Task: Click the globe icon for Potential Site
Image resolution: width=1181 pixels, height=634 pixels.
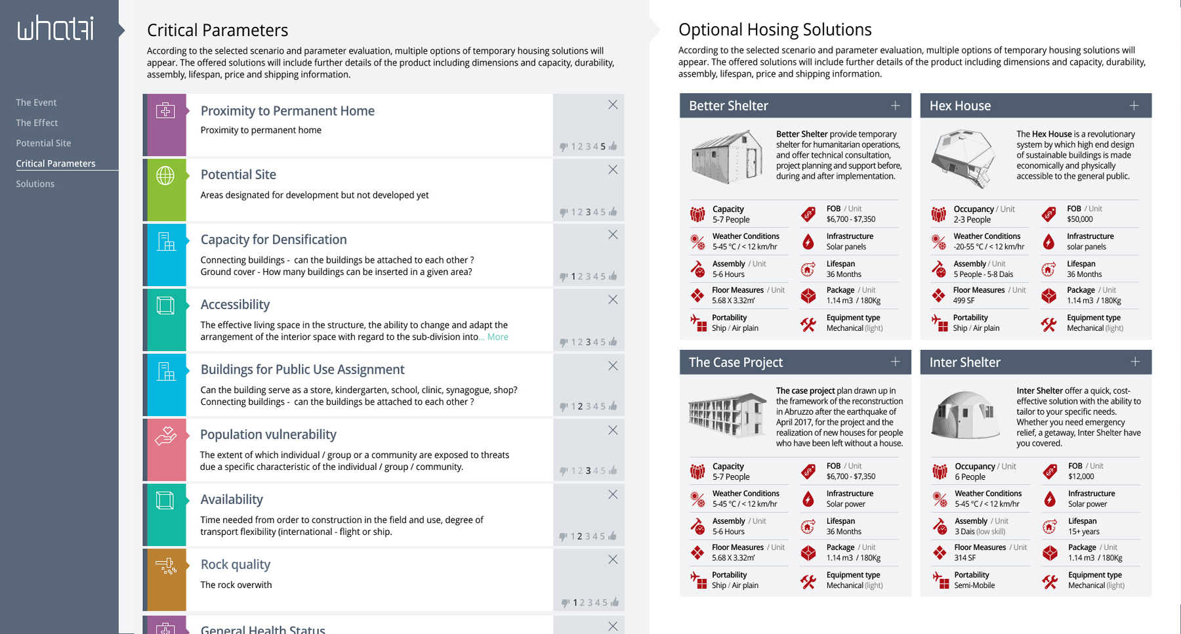Action: pos(165,176)
